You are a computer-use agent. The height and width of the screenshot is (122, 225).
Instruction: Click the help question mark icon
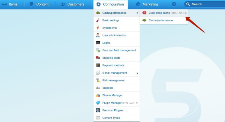(x=174, y=4)
